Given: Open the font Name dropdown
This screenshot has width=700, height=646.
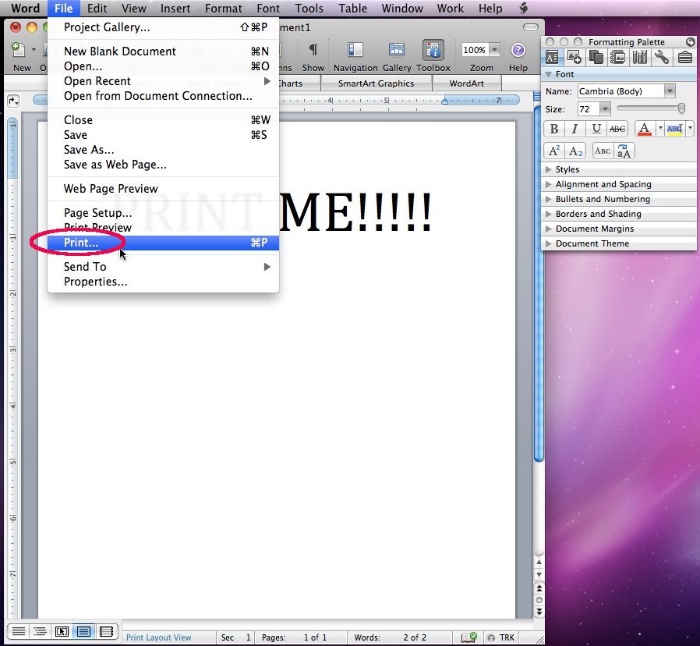Looking at the screenshot, I should point(669,91).
